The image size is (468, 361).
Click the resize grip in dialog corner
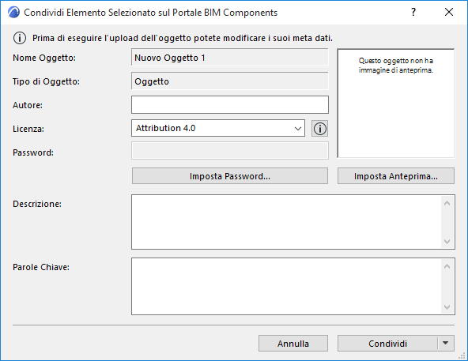[x=462, y=355]
